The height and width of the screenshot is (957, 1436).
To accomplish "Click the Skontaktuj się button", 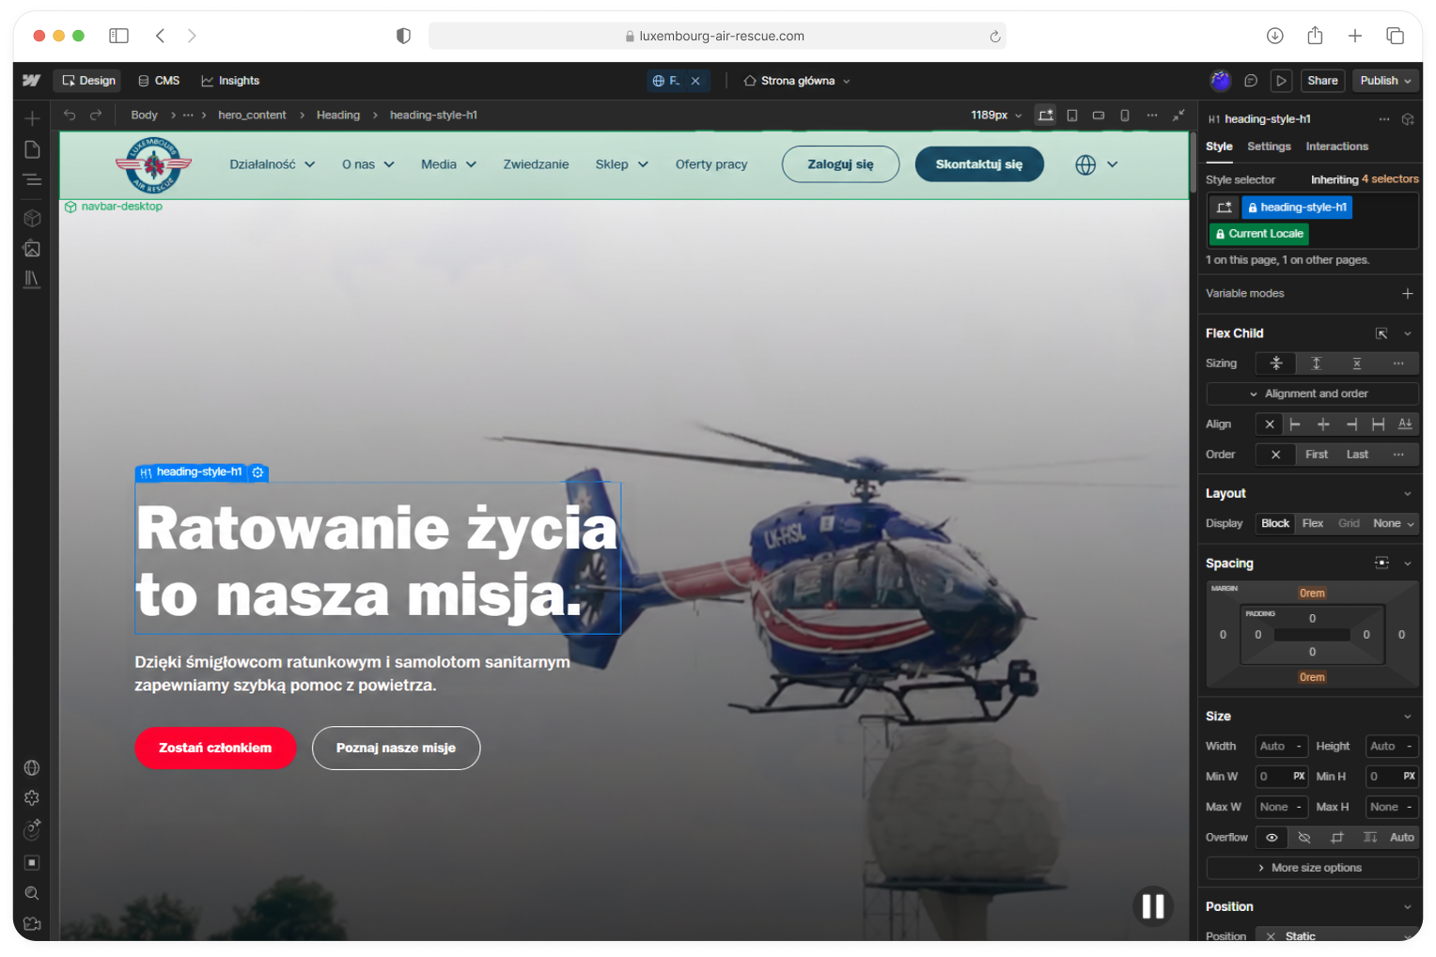I will pyautogui.click(x=979, y=164).
